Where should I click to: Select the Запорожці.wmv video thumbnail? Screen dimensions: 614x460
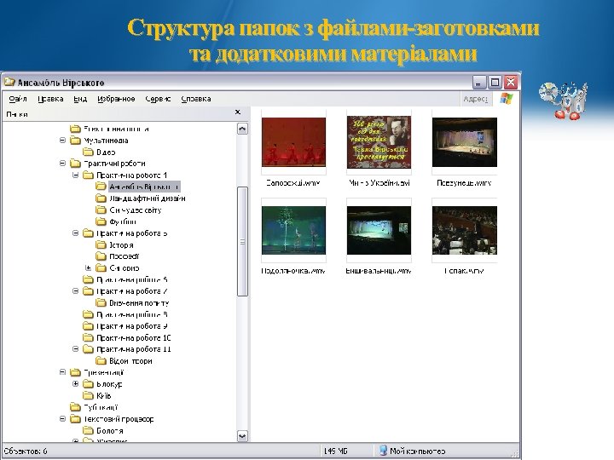point(293,142)
